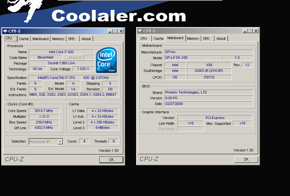The width and height of the screenshot is (290, 196).
Task: Click the Bus Speed value '239.0 MHz'
Action: pyautogui.click(x=44, y=122)
